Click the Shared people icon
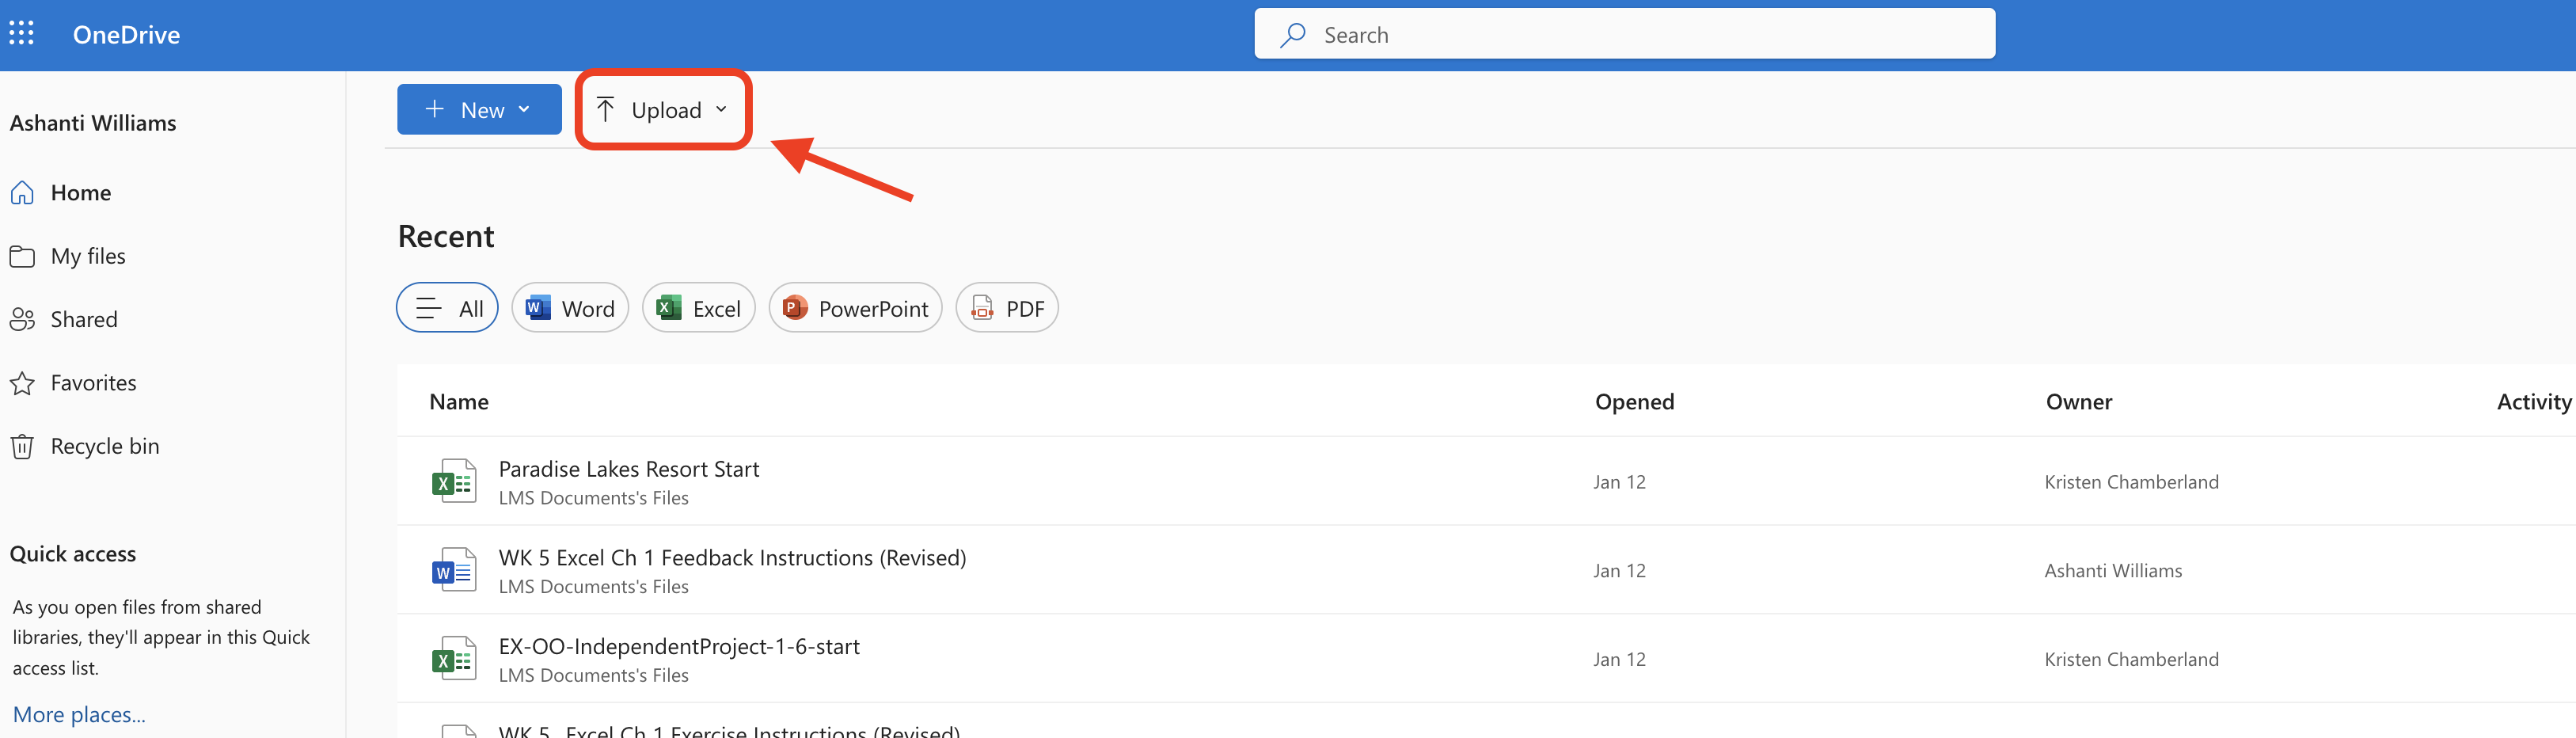Viewport: 2576px width, 738px height. [22, 320]
